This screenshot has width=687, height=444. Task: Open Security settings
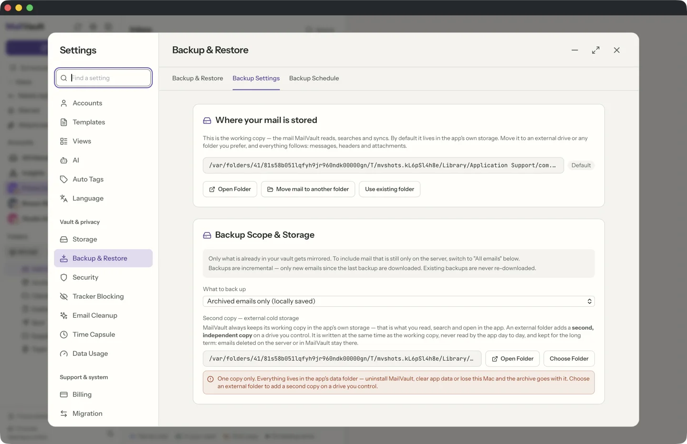tap(103, 277)
